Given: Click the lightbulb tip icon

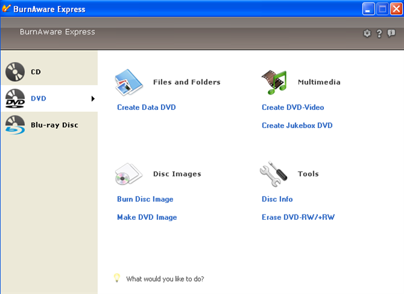Looking at the screenshot, I should tap(116, 277).
